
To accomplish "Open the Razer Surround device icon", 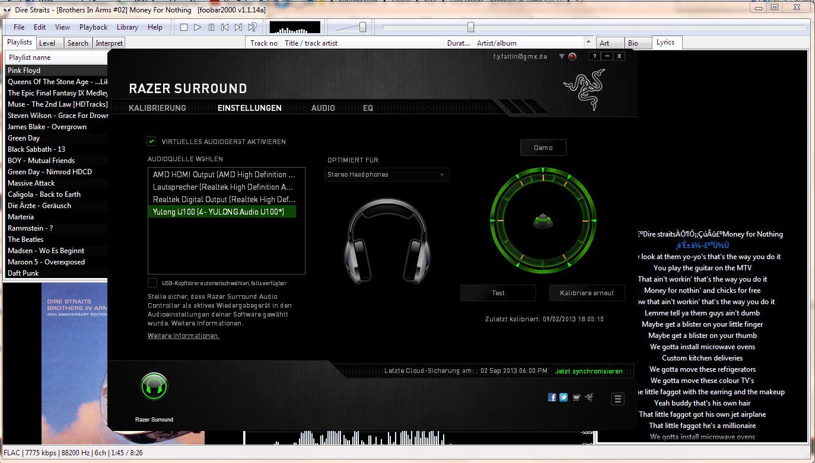I will (x=154, y=387).
